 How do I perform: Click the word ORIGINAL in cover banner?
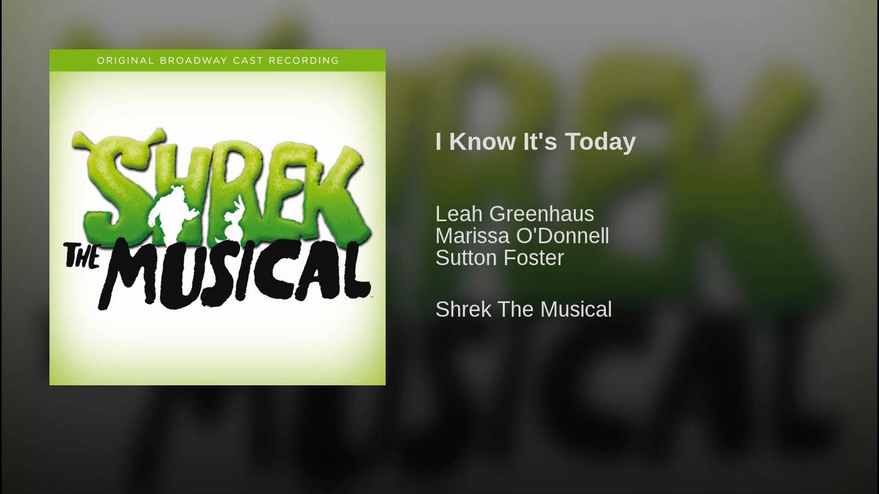(126, 60)
